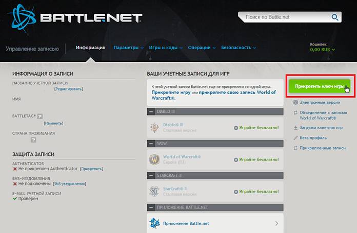357x233 pixels.
Task: Click Объединение с записью World of Warcraft link
Action: [x=323, y=115]
